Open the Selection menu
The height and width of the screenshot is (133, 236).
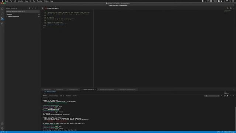coord(21,1)
